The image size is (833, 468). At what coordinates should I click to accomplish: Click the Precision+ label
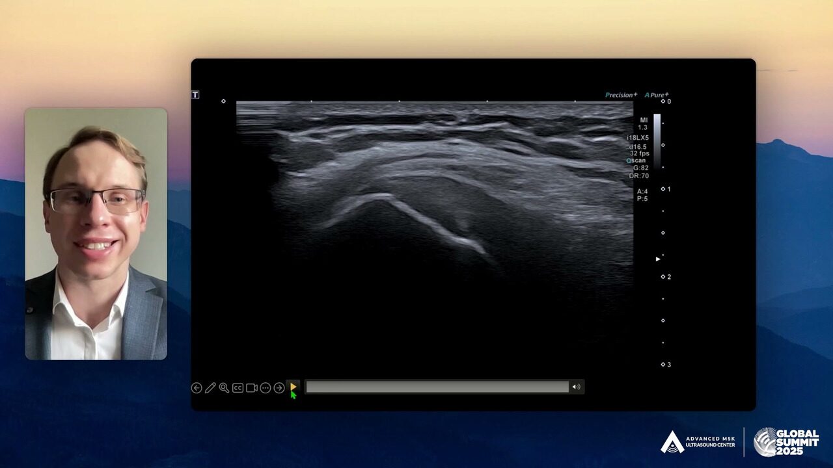click(x=621, y=95)
